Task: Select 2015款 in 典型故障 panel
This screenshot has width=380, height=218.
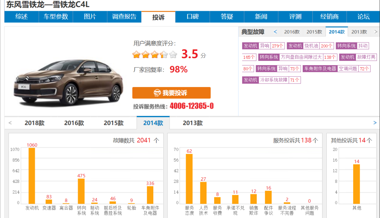Action: click(314, 32)
